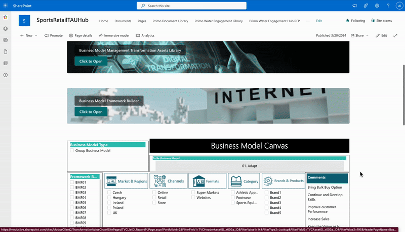This screenshot has height=232, width=405.
Task: Check the Online channel checkbox
Action: click(154, 192)
